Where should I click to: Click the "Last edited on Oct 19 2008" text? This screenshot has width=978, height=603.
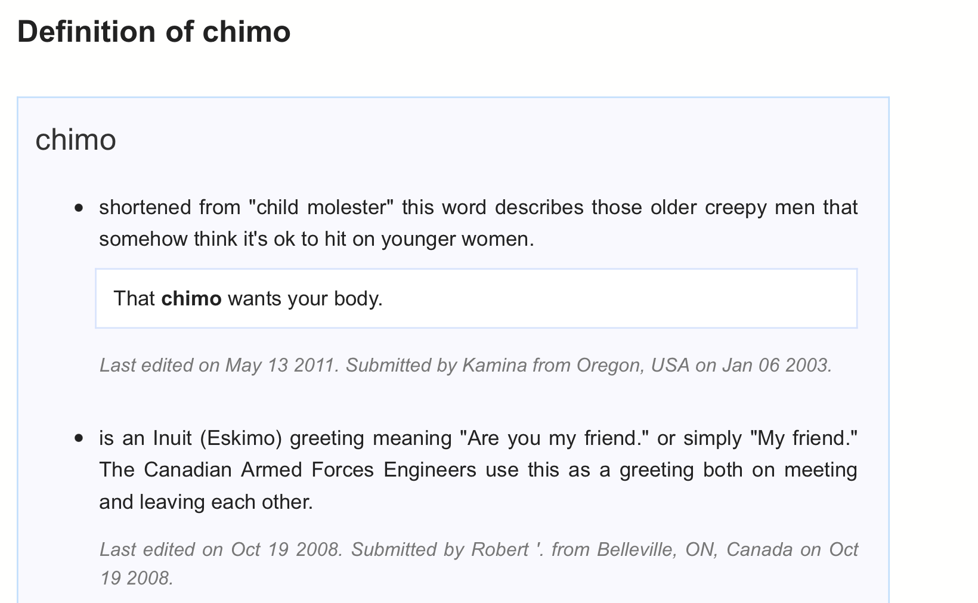(221, 549)
